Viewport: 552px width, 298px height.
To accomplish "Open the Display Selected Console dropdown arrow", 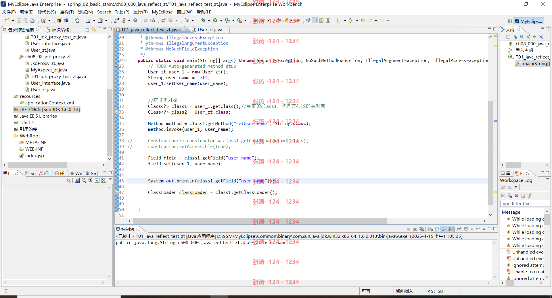I will click(472, 229).
